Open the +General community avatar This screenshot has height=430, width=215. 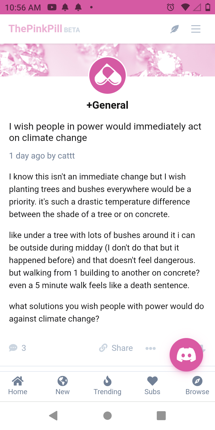[107, 76]
